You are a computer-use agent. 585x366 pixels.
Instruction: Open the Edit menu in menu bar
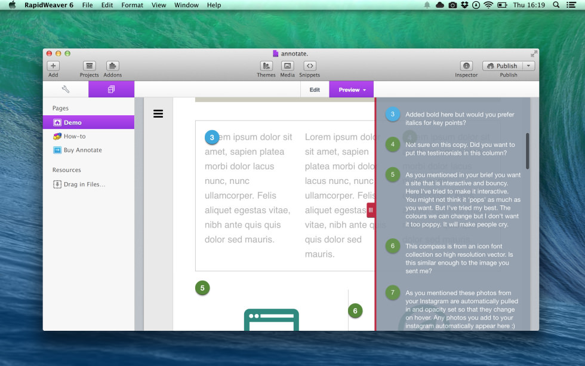(107, 5)
